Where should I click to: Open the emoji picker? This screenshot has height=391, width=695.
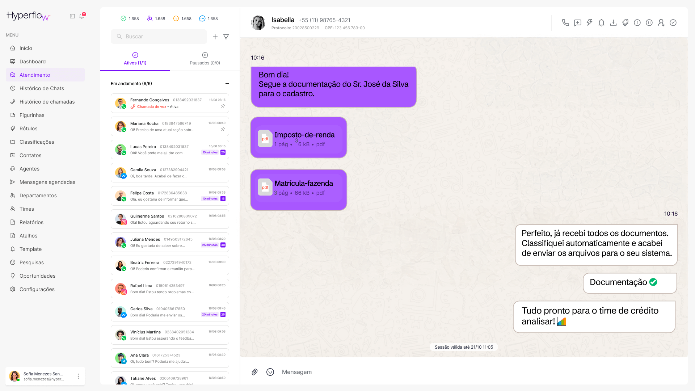(270, 372)
